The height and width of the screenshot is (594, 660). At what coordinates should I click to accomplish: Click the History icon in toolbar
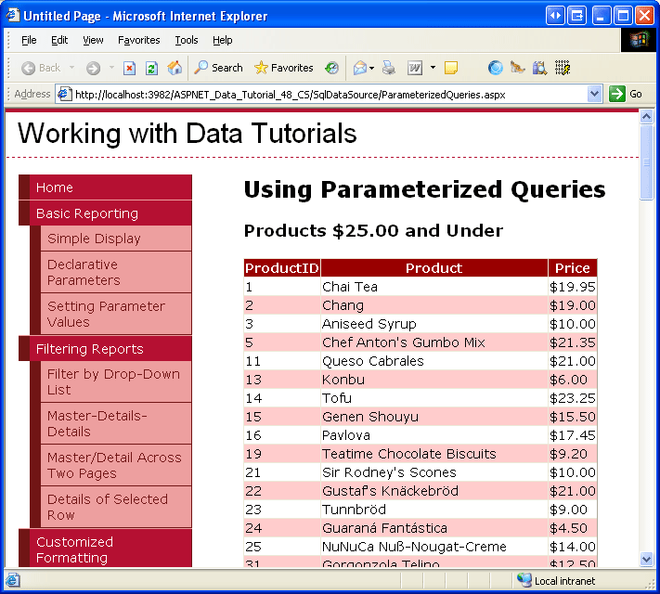pyautogui.click(x=332, y=68)
